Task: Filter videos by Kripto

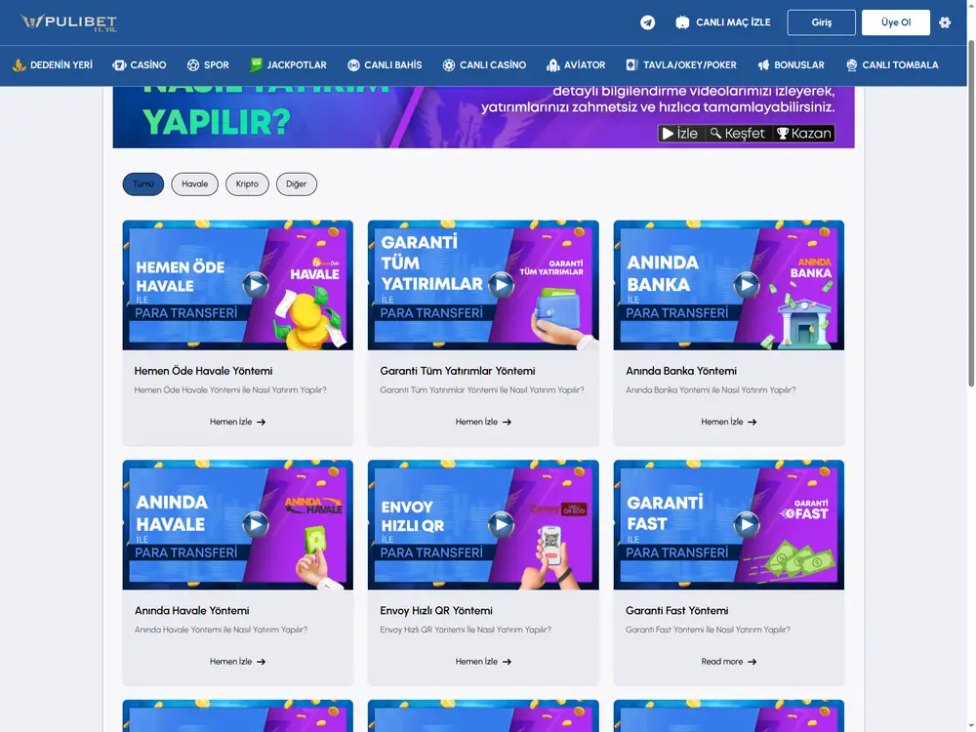Action: (247, 184)
